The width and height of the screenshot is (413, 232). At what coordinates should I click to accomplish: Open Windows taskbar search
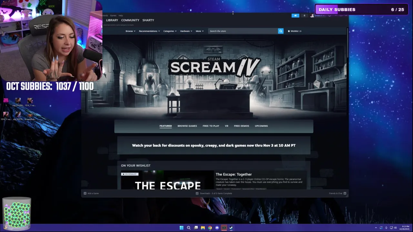tap(189, 228)
